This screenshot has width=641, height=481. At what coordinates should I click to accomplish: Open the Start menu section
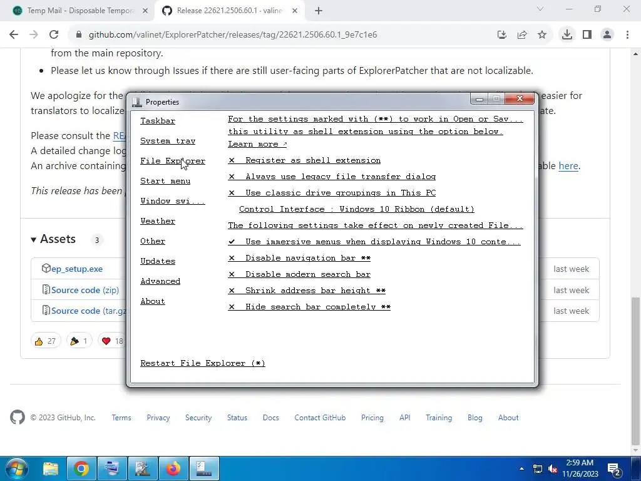pyautogui.click(x=165, y=181)
